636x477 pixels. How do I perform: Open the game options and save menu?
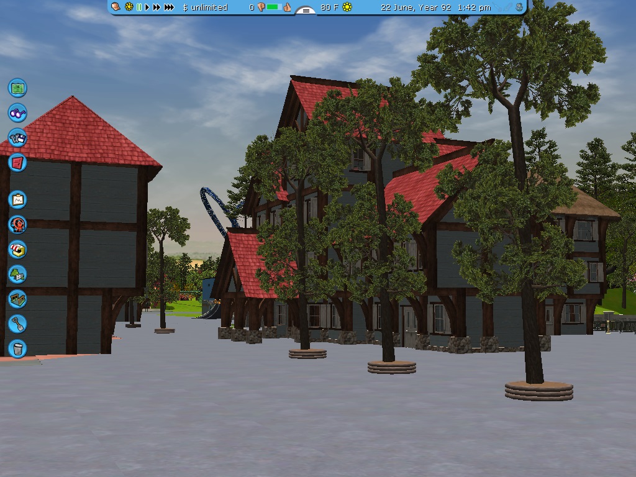(x=17, y=138)
